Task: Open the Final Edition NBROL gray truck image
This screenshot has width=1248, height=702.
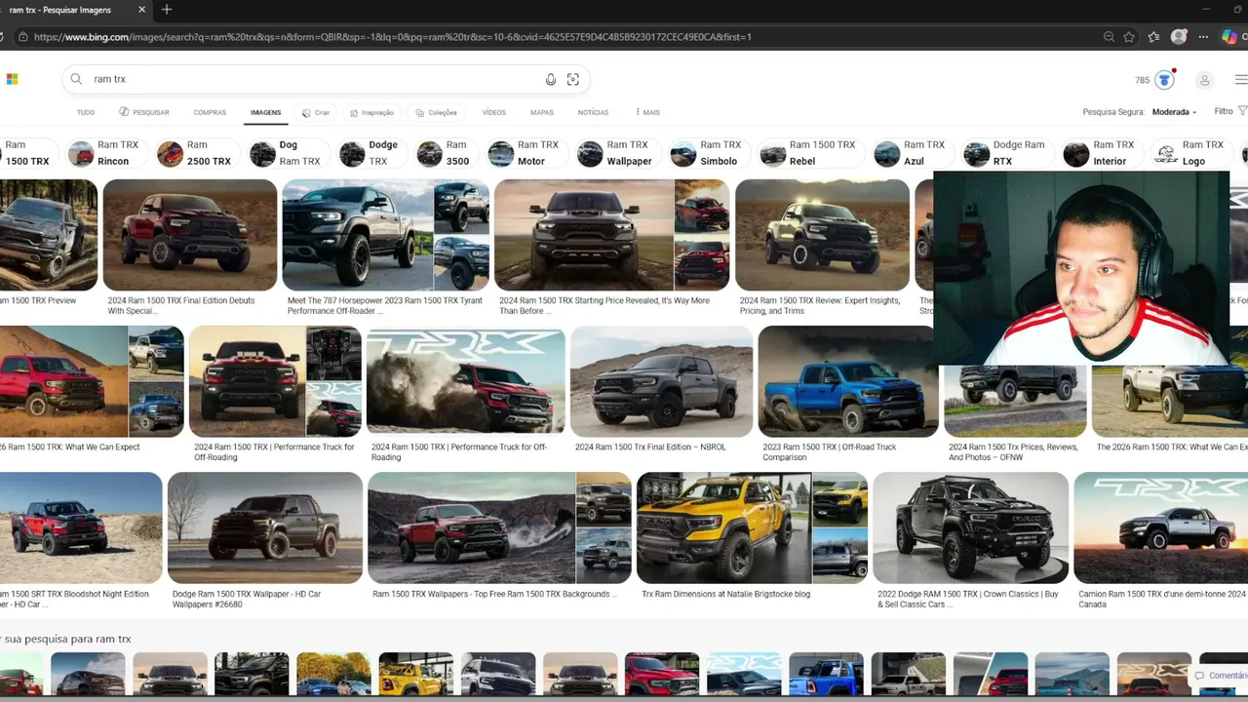Action: point(661,381)
